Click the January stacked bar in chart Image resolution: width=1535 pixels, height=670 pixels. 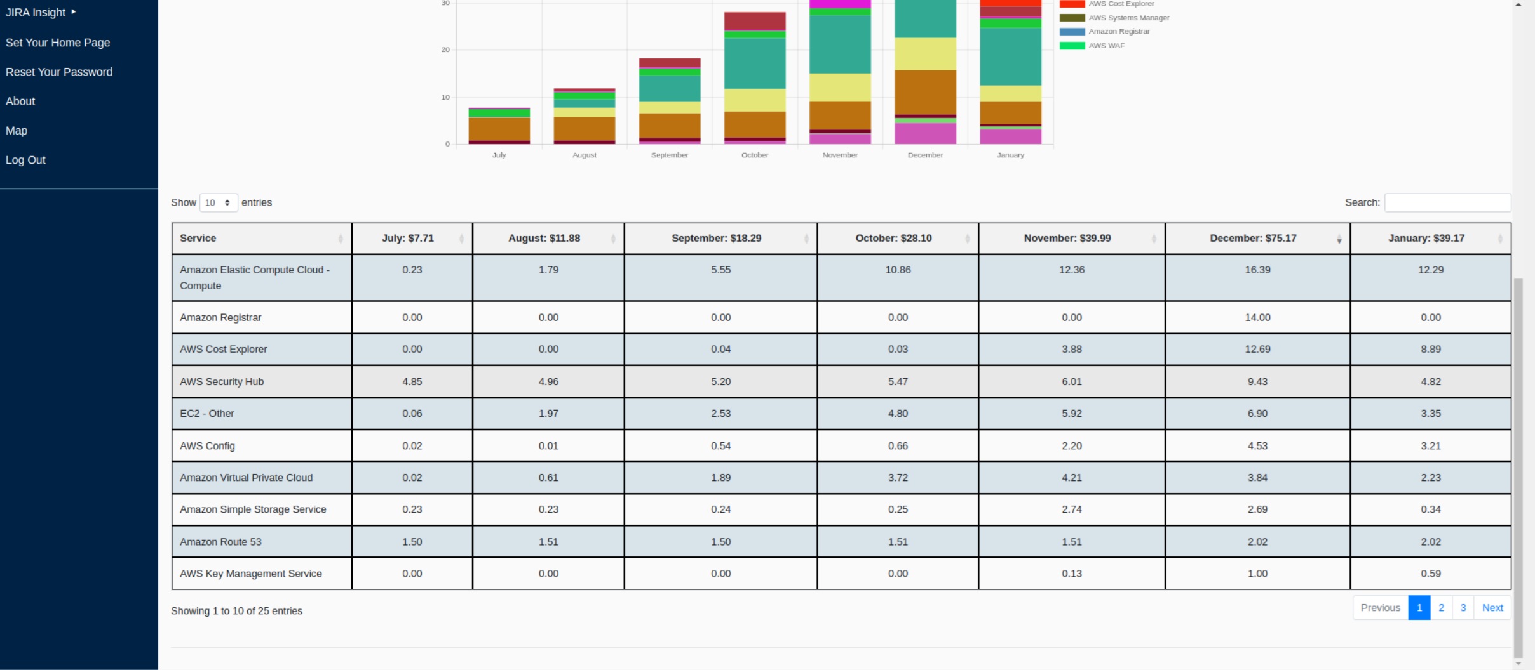(1011, 72)
